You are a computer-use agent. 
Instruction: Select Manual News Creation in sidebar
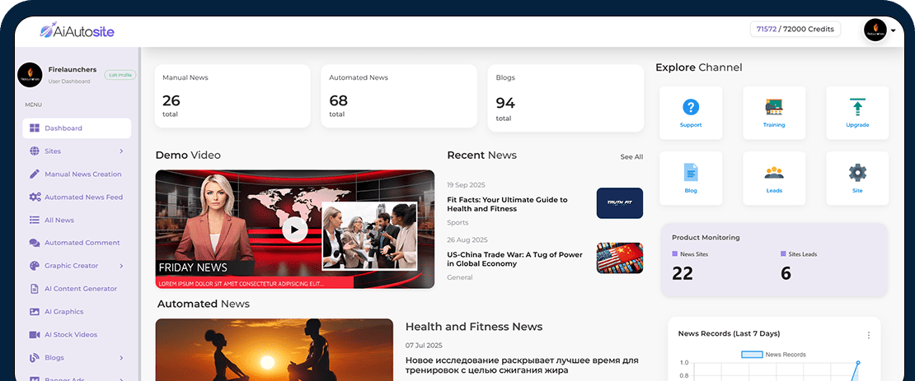point(82,174)
